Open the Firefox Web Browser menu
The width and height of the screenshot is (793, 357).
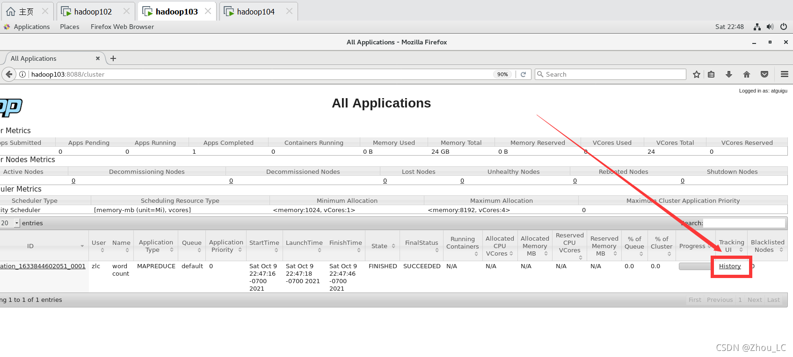122,27
